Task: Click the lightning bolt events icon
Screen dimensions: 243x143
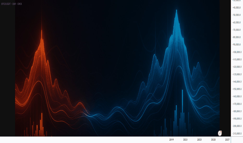Action: 220,133
